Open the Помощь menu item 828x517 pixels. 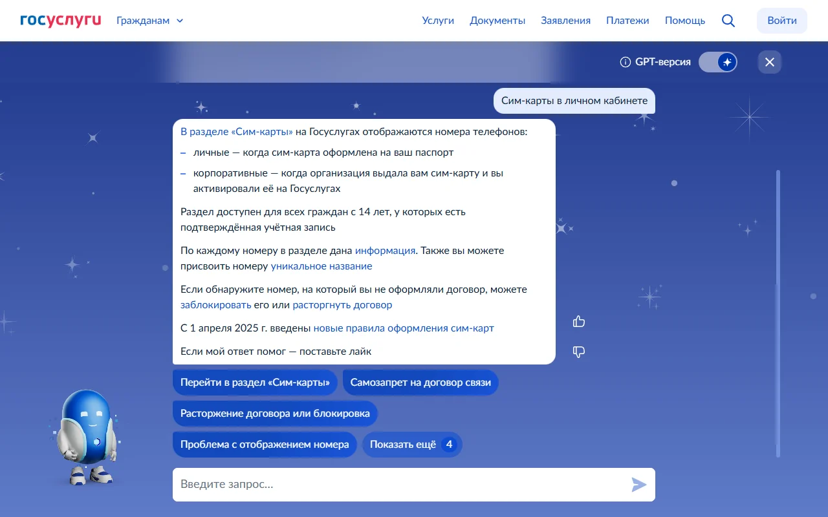[685, 21]
